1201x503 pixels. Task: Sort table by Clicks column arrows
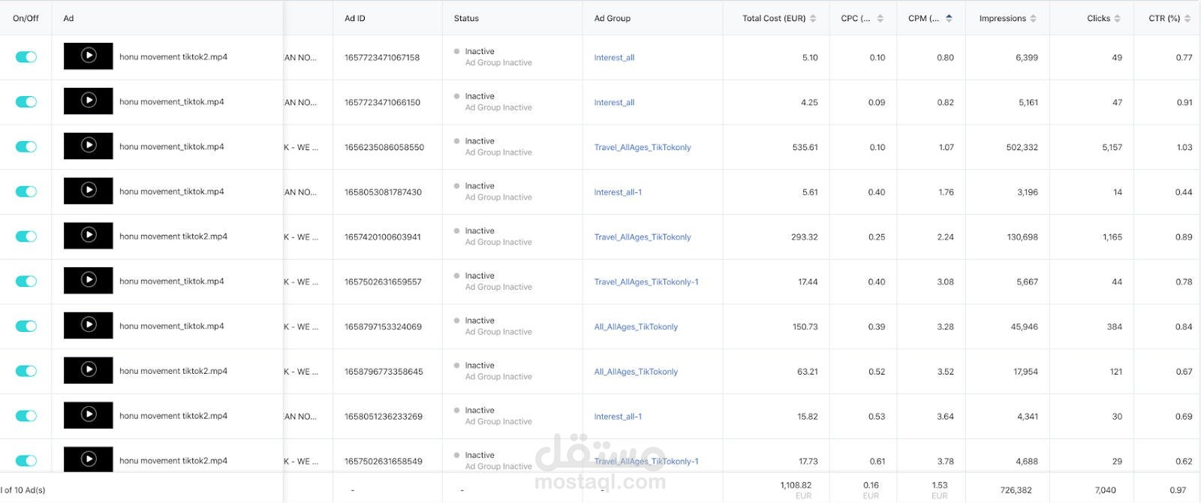pos(1117,18)
